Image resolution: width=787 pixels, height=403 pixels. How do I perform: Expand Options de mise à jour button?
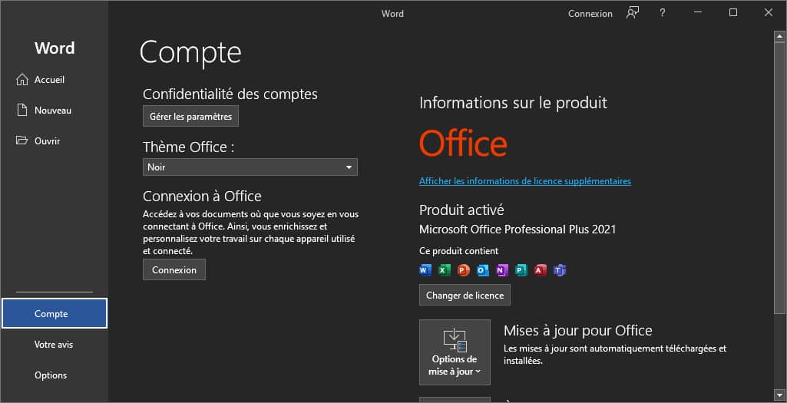click(x=455, y=352)
